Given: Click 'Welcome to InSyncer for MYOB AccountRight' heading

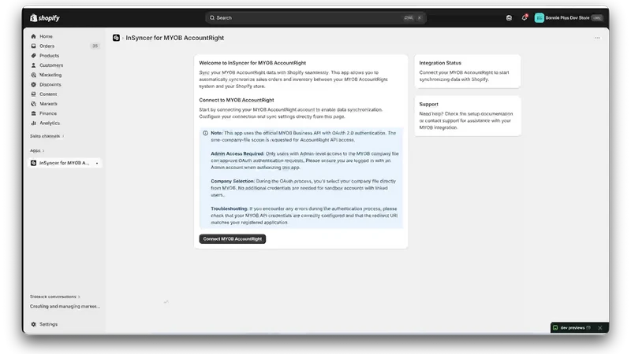Looking at the screenshot, I should (x=252, y=63).
